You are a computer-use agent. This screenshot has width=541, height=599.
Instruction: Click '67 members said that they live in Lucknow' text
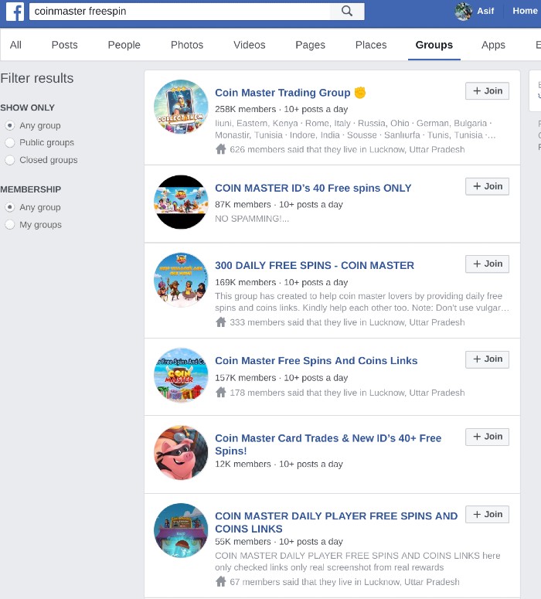(344, 582)
